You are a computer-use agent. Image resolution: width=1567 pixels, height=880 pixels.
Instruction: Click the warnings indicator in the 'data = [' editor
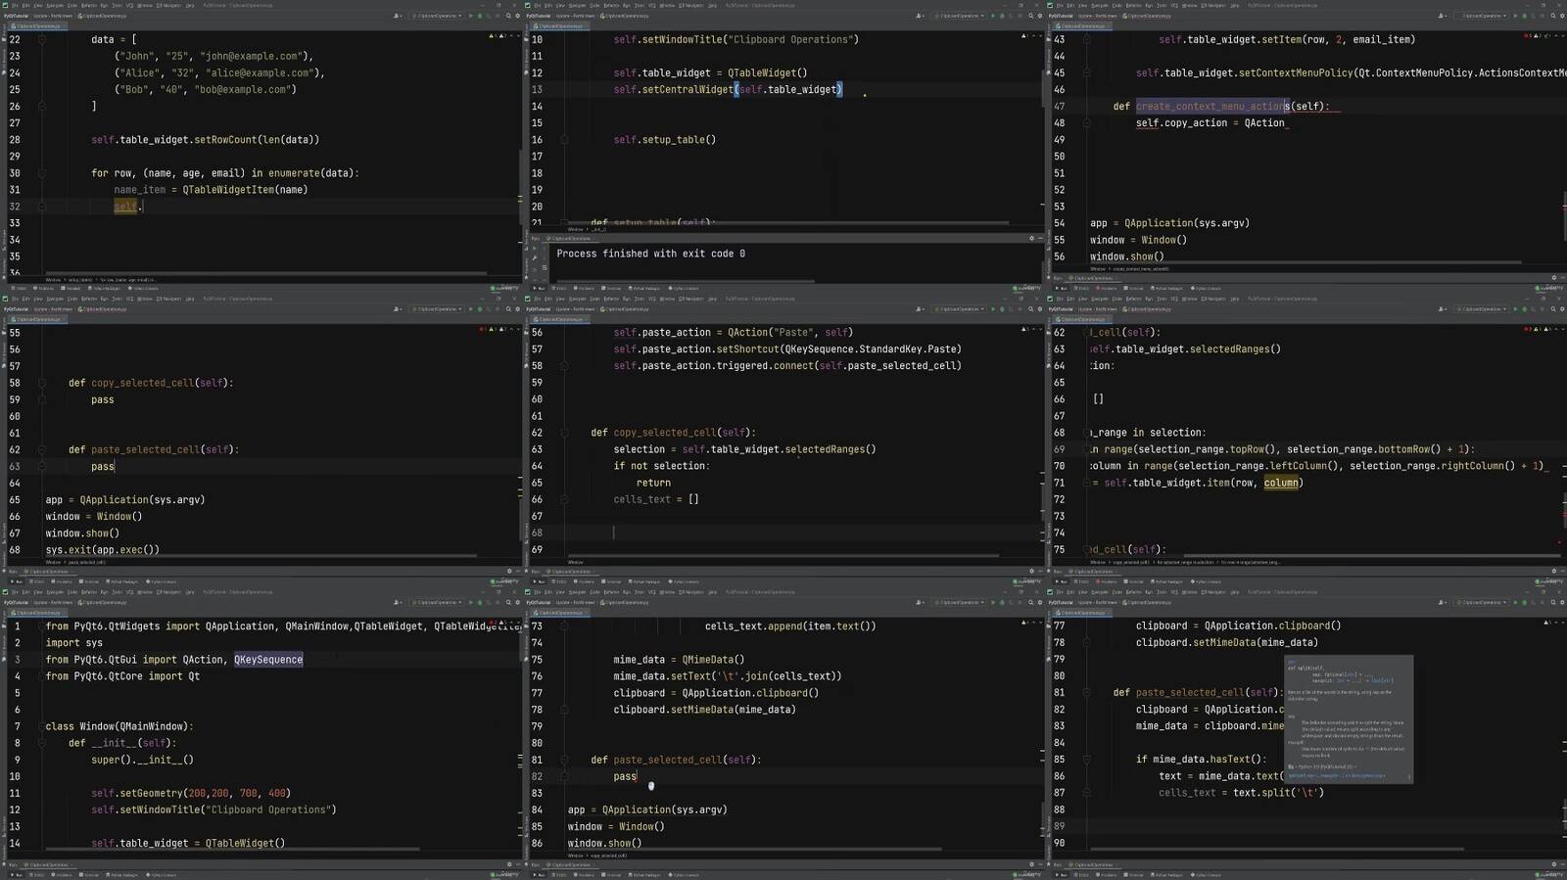494,36
